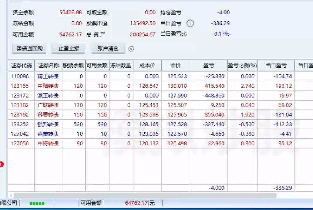Select security code 127056
Viewport: 313px width, 210px height.
click(20, 143)
